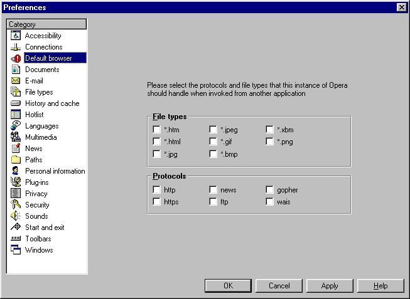The image size is (410, 299).
Task: Select the Accessibility category label
Action: pos(43,36)
